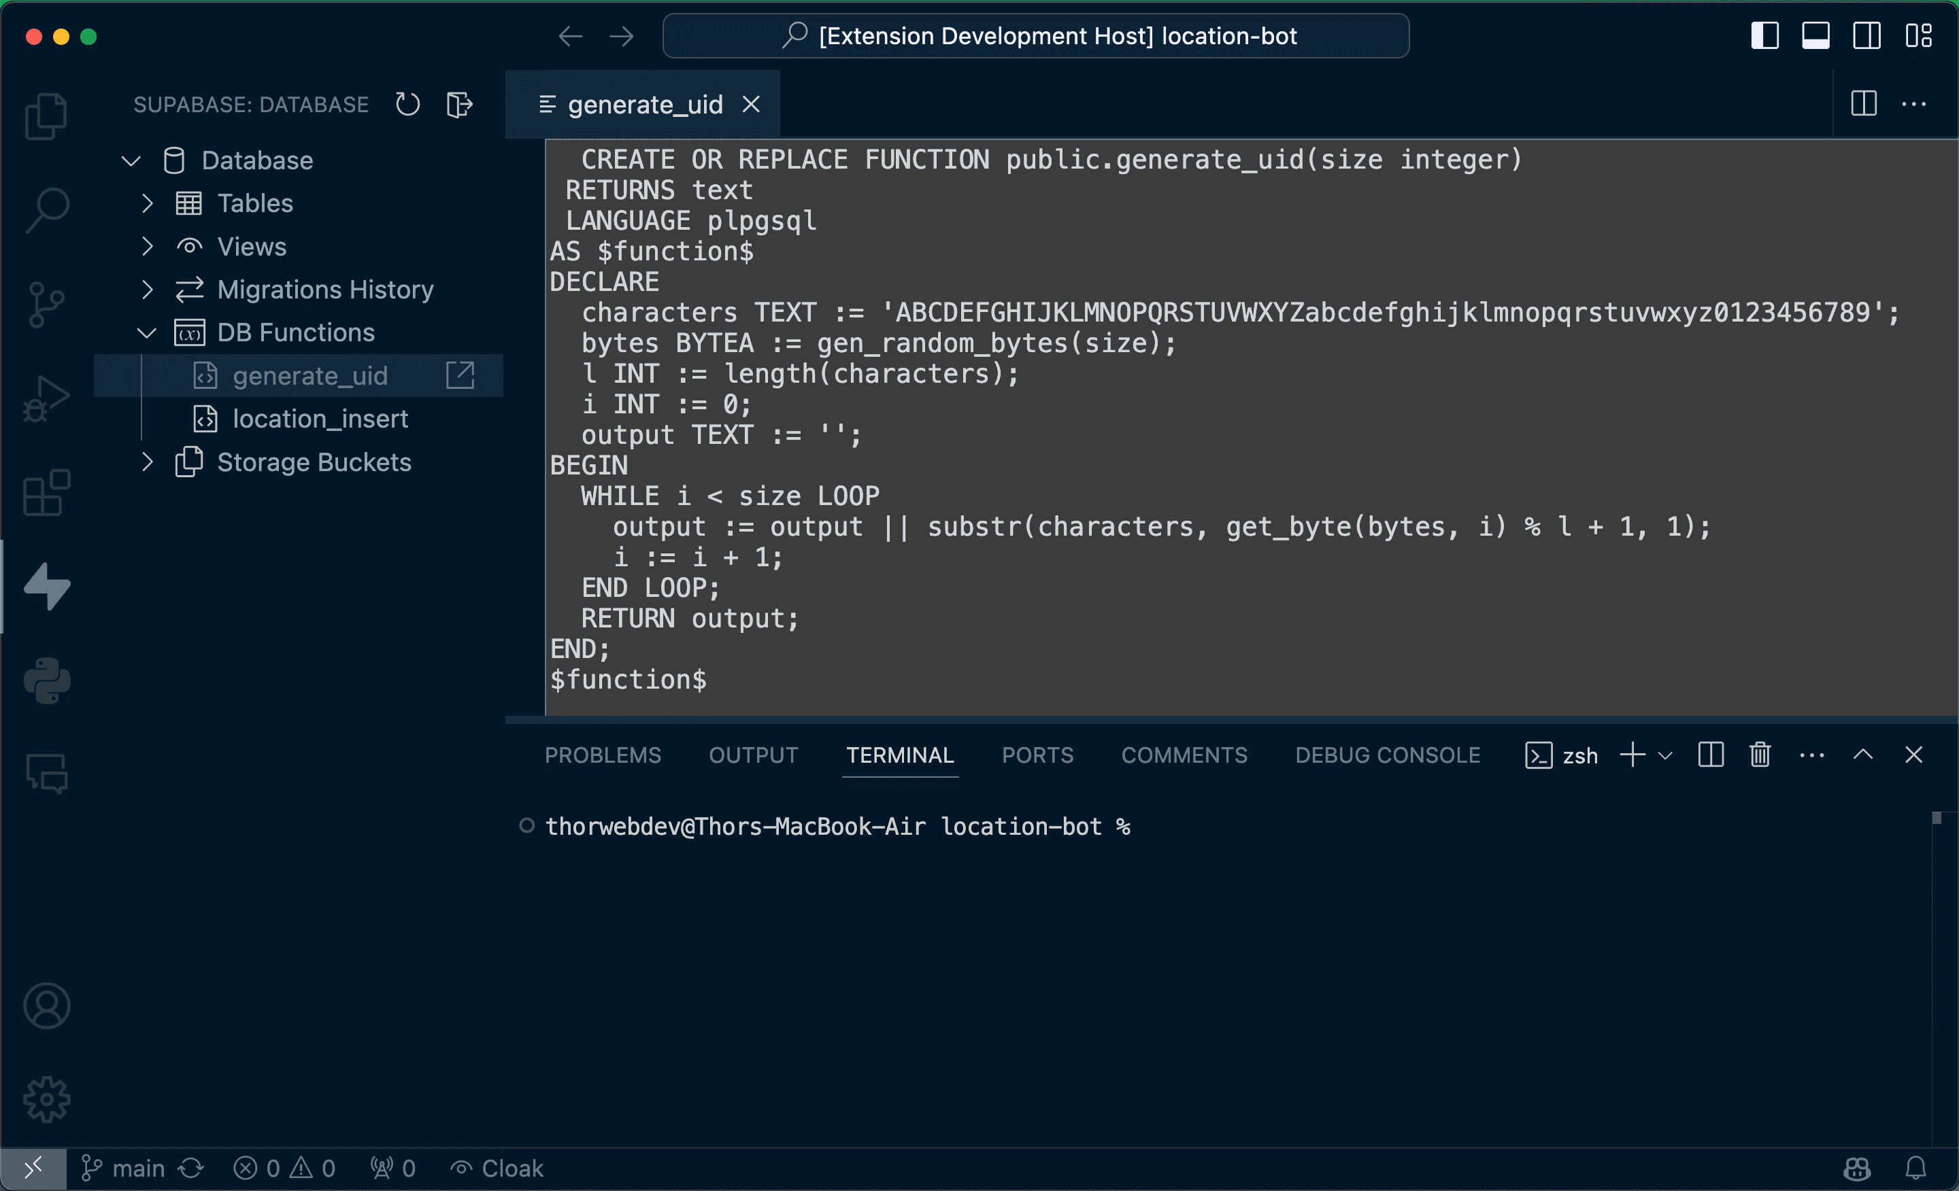Open the Supabase extension view
Image resolution: width=1959 pixels, height=1191 pixels.
point(46,587)
